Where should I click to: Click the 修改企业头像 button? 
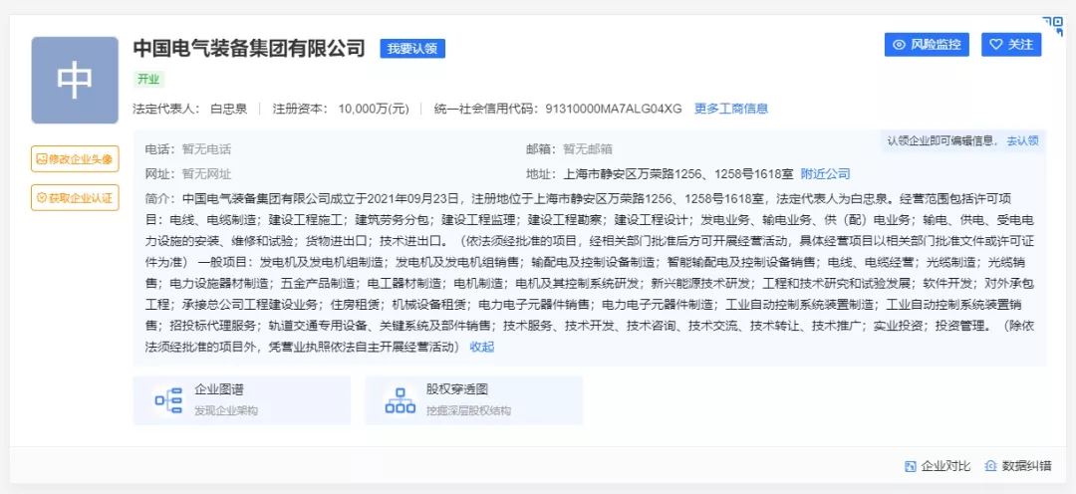(x=75, y=158)
